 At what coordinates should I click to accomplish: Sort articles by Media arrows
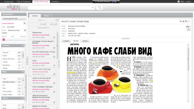click(56, 24)
